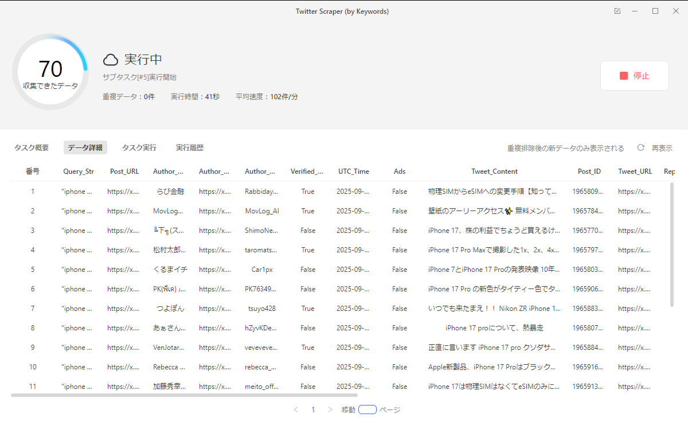Click the edit (pencil) icon in the title bar

[x=617, y=10]
